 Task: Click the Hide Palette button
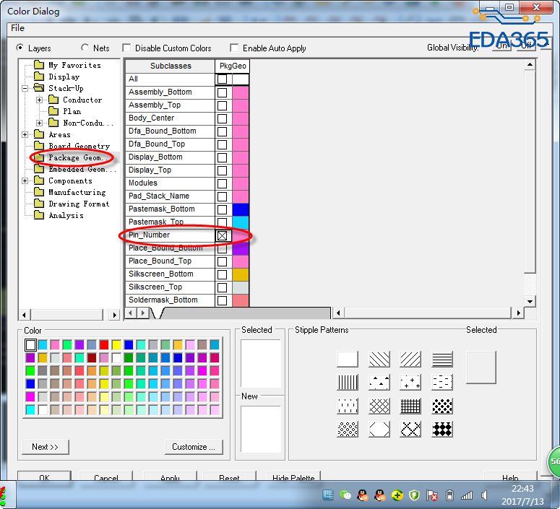(x=293, y=477)
